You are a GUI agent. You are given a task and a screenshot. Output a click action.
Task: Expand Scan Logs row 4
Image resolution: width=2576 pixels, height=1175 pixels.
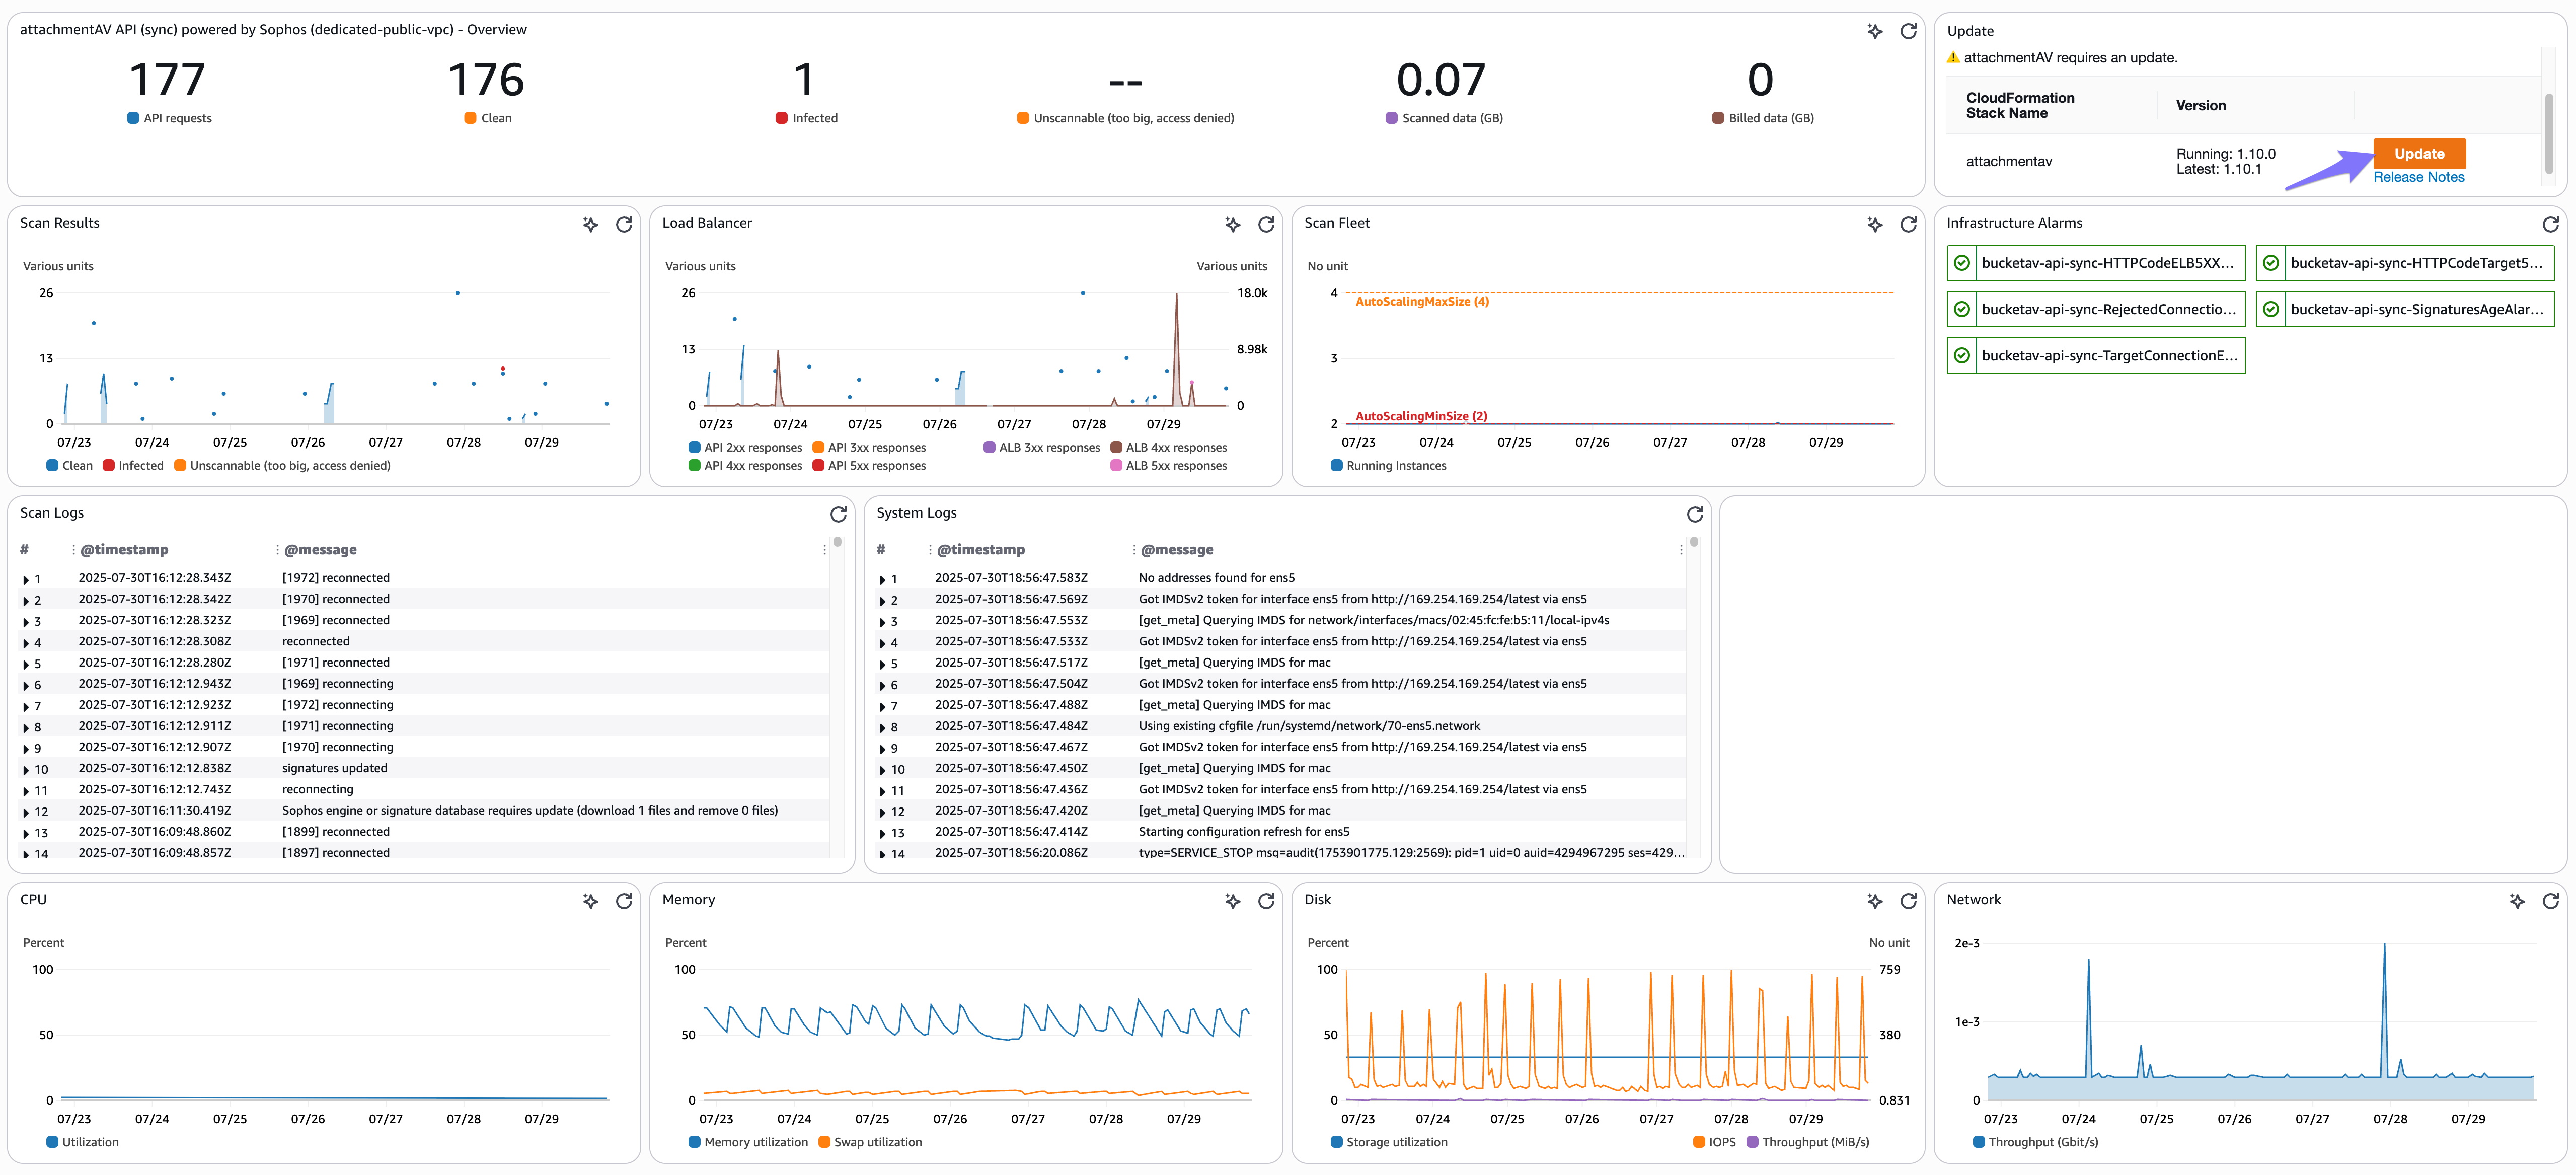point(26,643)
